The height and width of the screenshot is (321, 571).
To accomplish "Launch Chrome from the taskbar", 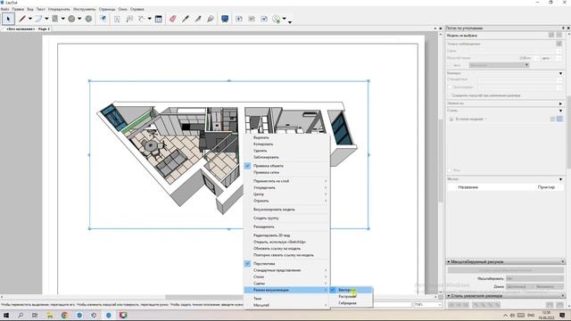I will click(64, 315).
